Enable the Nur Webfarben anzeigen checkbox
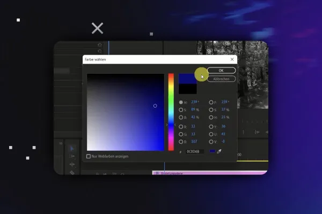This screenshot has height=214, width=322. (x=89, y=156)
